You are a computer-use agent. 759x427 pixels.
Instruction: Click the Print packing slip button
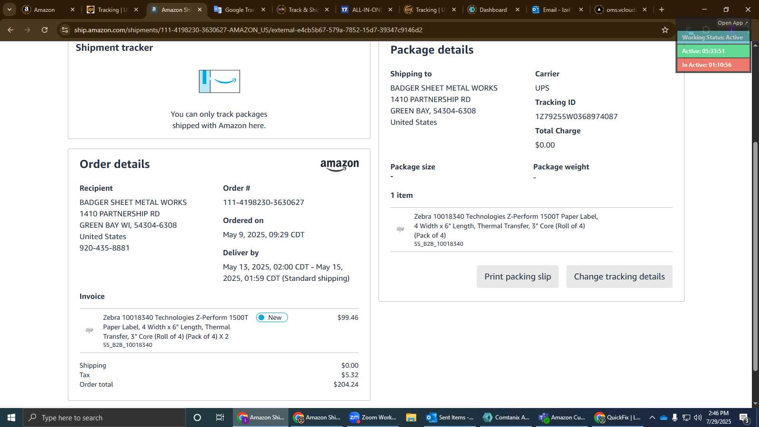518,277
